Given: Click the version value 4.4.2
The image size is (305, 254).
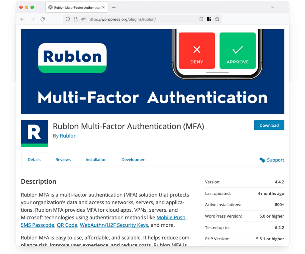Looking at the screenshot, I should pyautogui.click(x=279, y=182).
